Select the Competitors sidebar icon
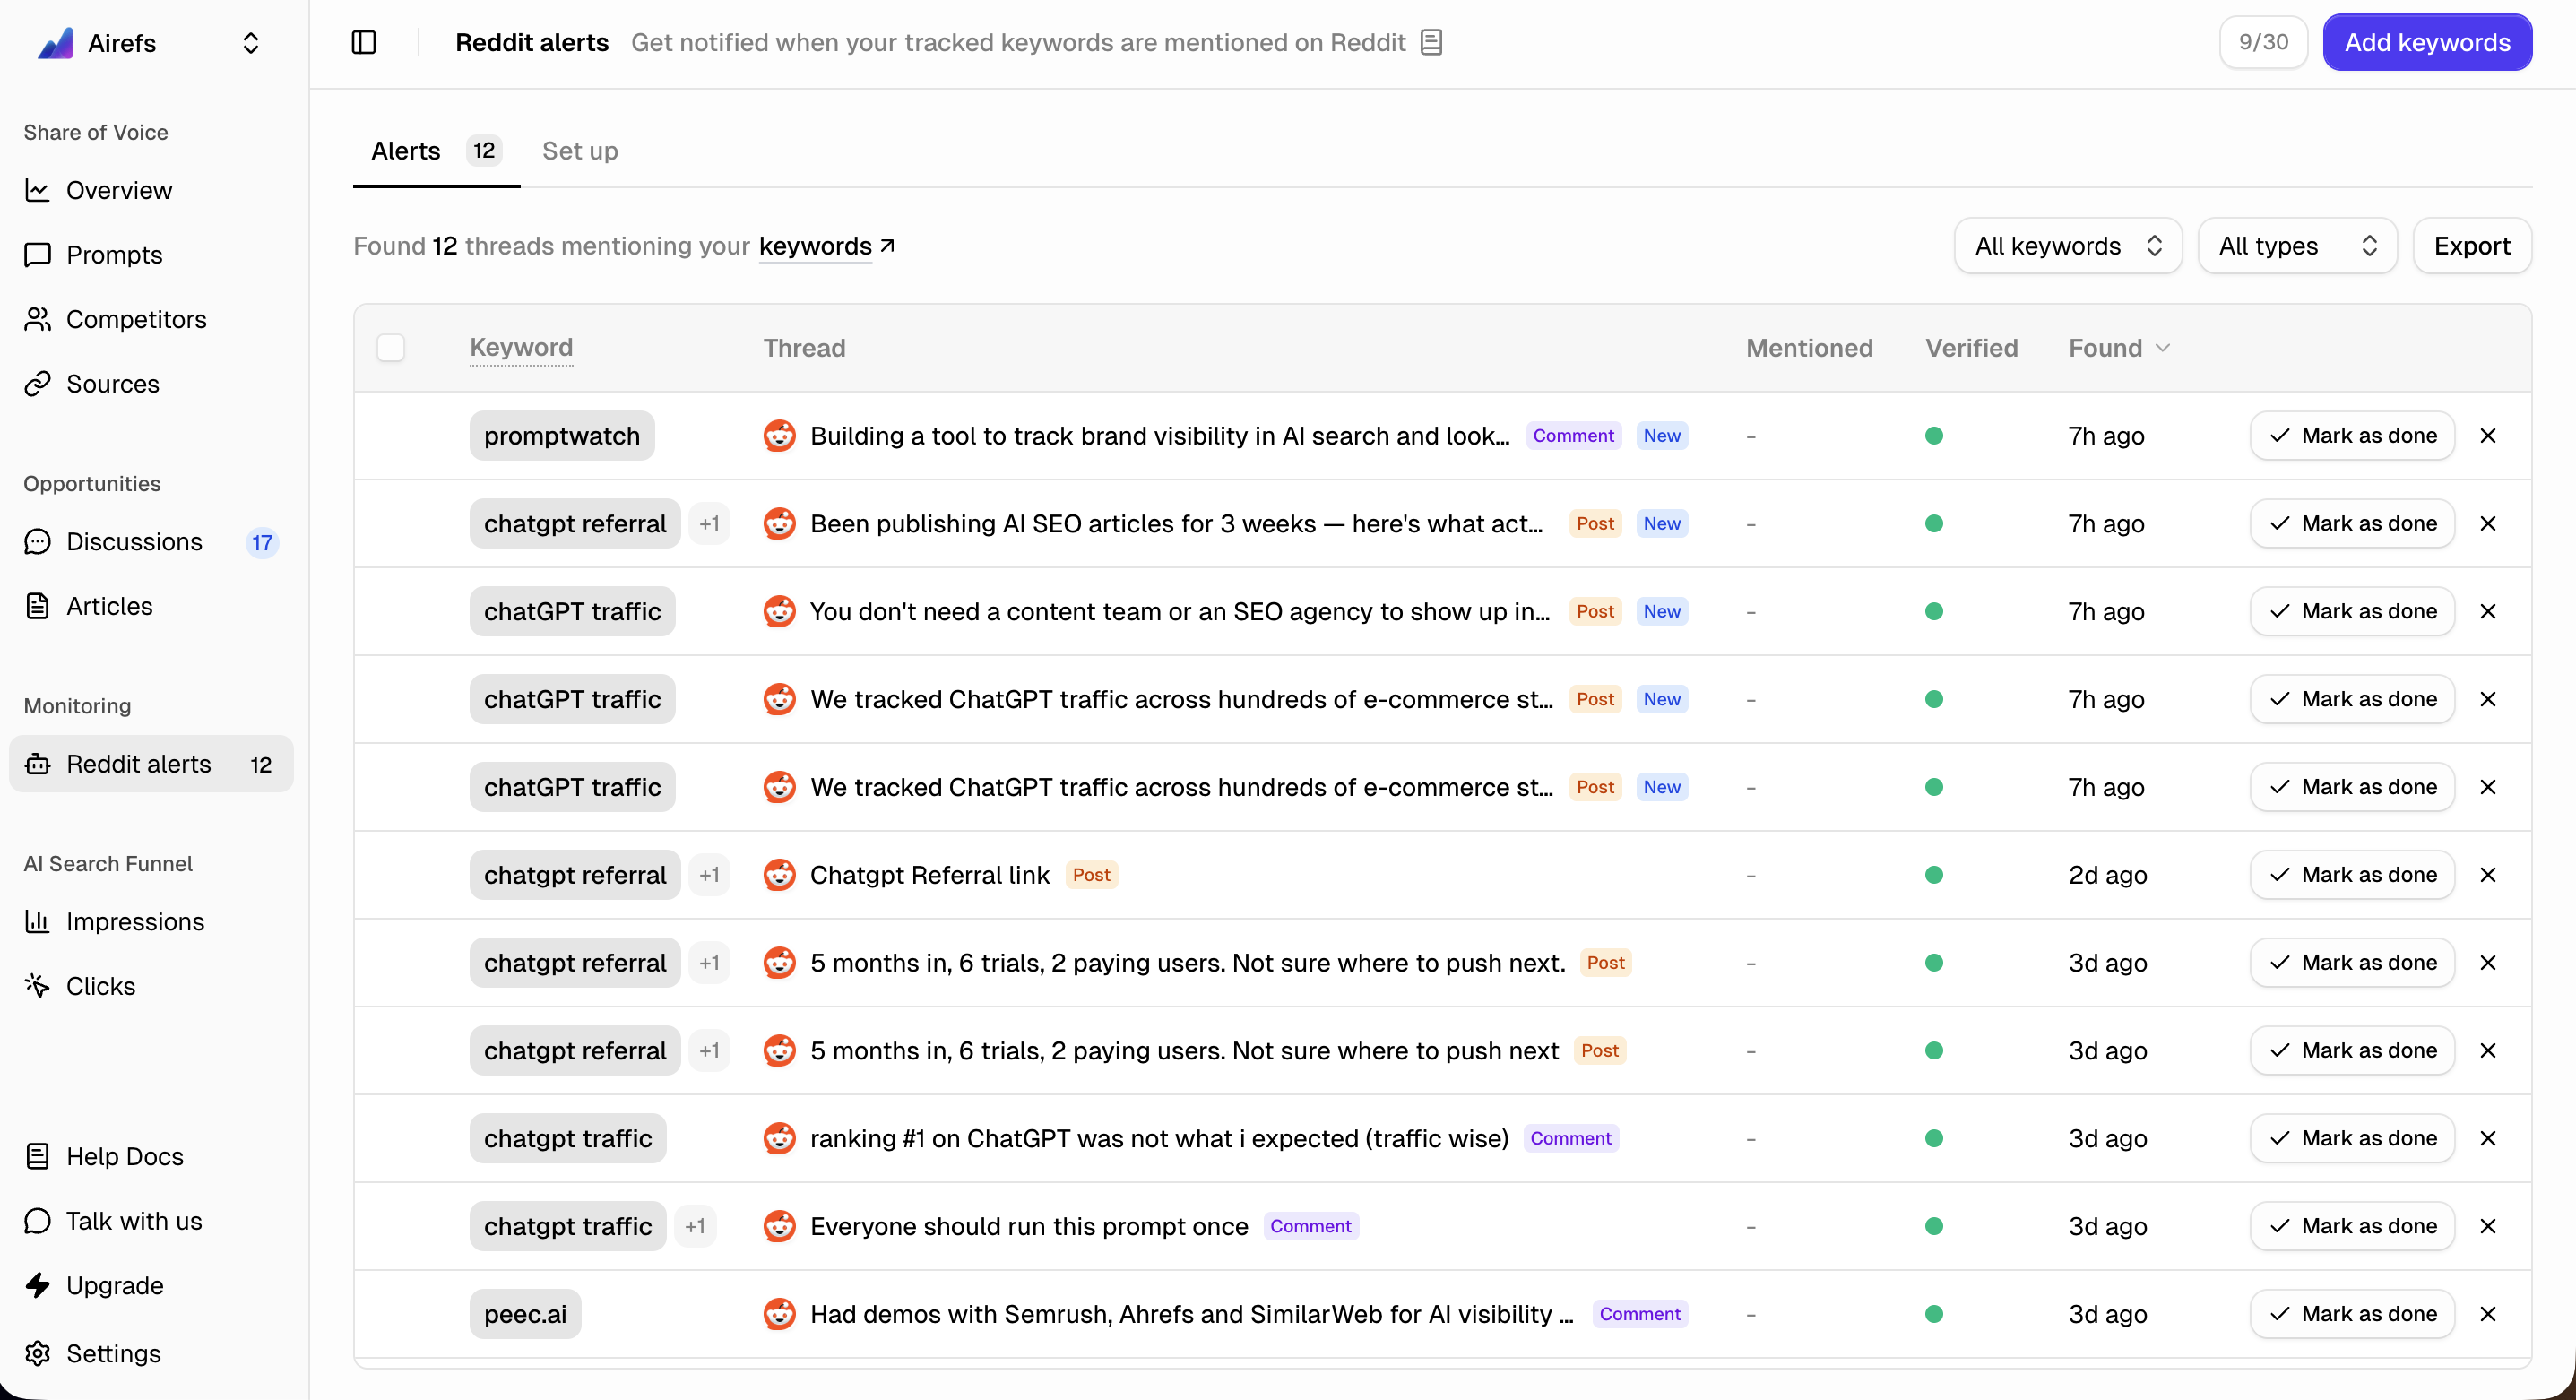Viewport: 2576px width, 1400px height. (x=37, y=319)
